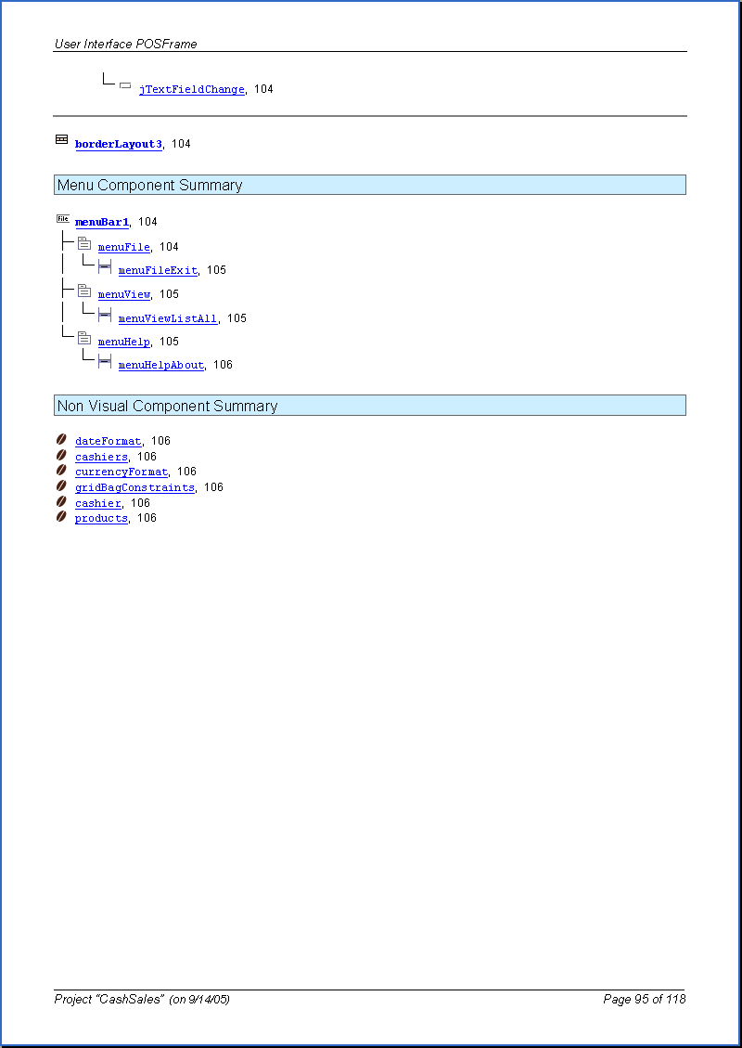
Task: Select the menuView tree link
Action: point(123,294)
